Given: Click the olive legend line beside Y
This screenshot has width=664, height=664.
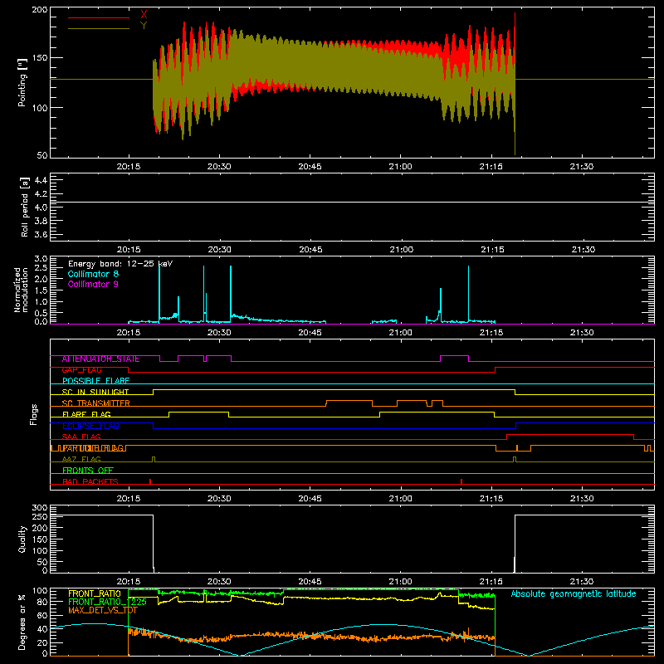Looking at the screenshot, I should (x=99, y=28).
